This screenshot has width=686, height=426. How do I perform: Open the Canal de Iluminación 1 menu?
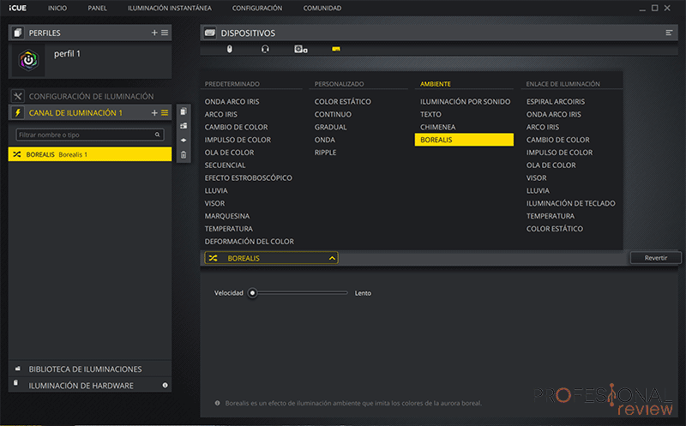(x=165, y=113)
